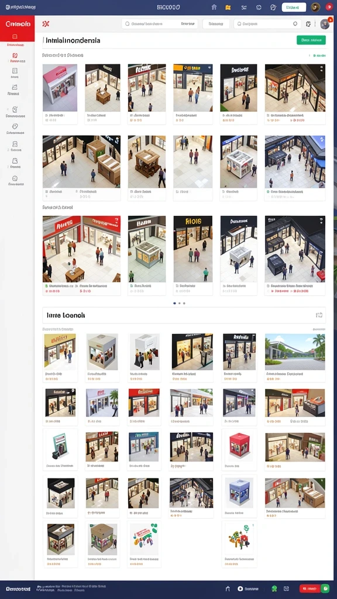
Task: Open the user avatar in the top navy bar
Action: (x=315, y=7)
